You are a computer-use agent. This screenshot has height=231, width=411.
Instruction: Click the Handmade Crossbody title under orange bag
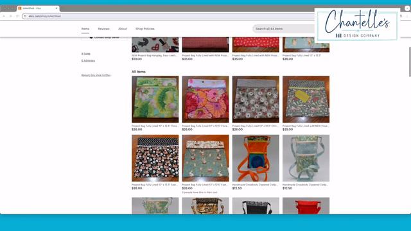pos(256,185)
